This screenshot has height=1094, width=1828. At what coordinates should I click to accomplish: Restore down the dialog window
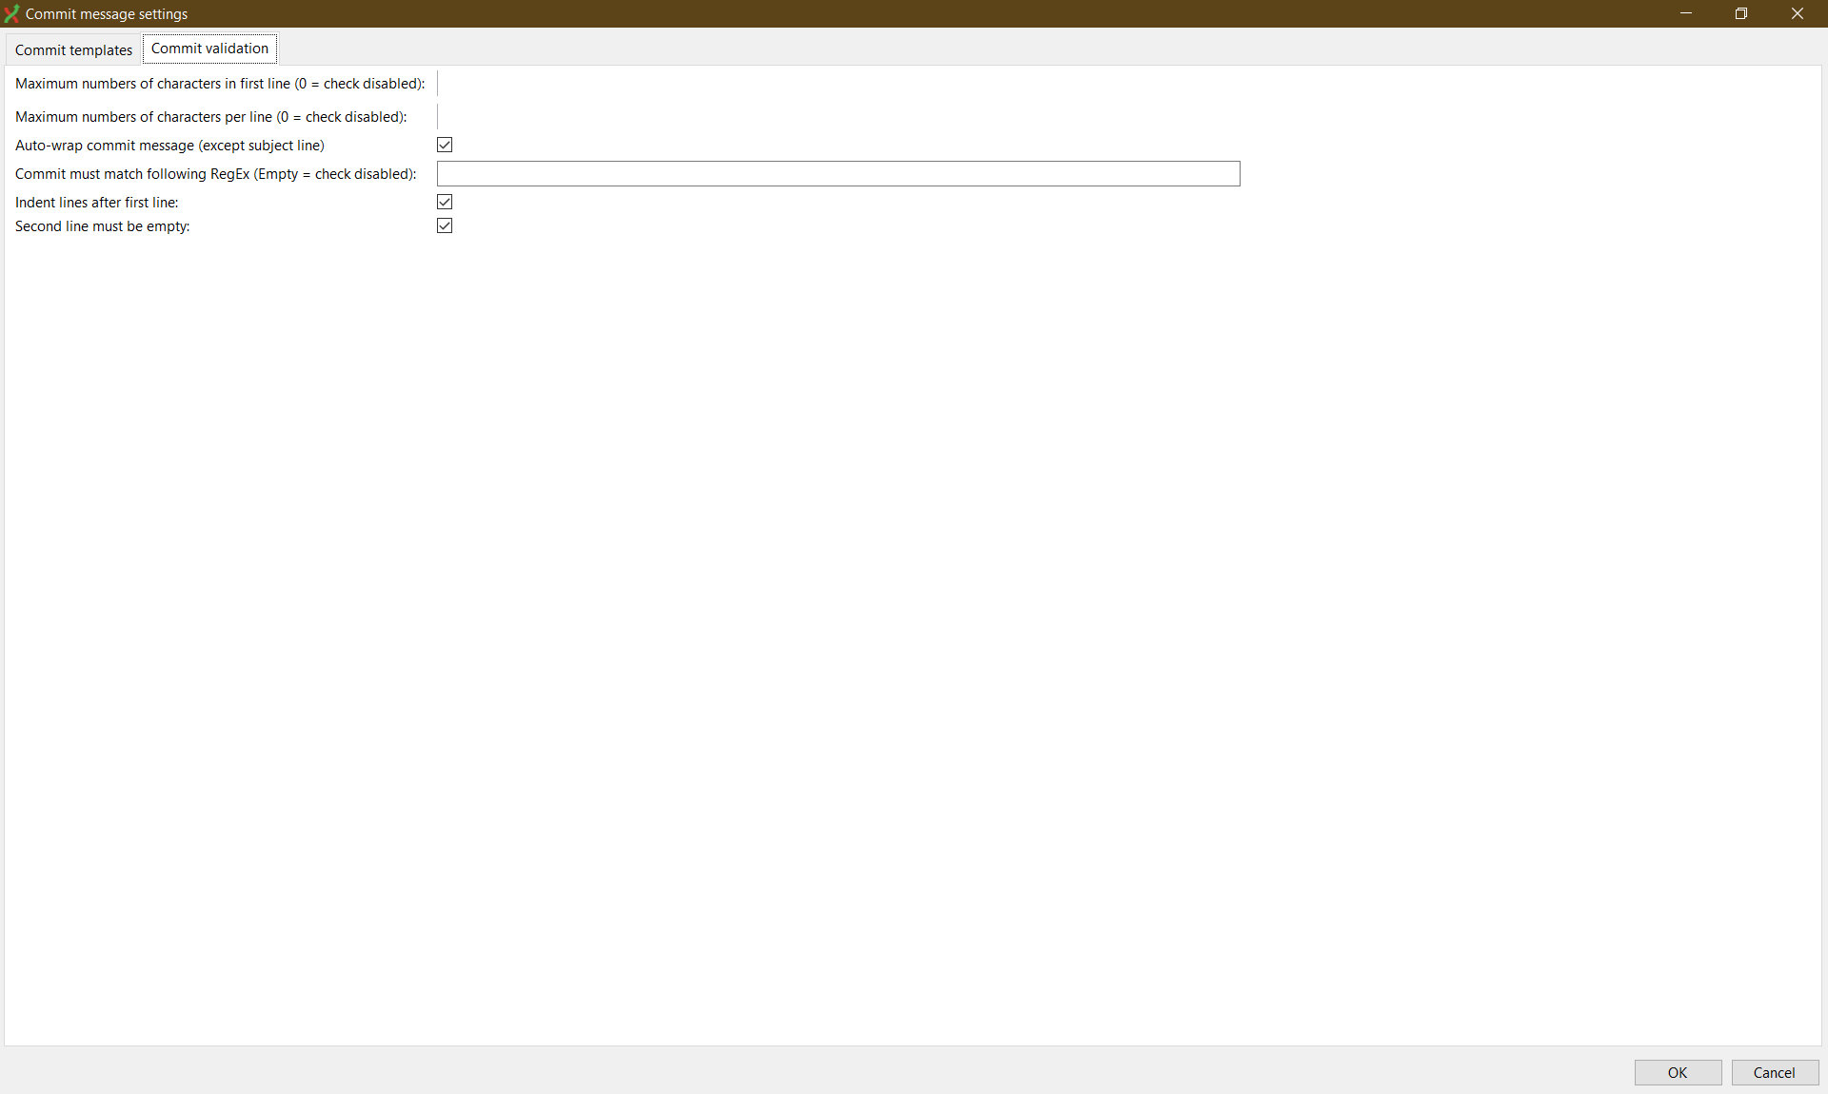(1742, 13)
